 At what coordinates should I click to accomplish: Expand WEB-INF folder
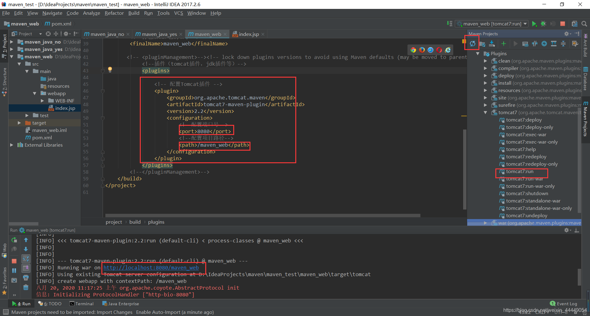(x=42, y=101)
